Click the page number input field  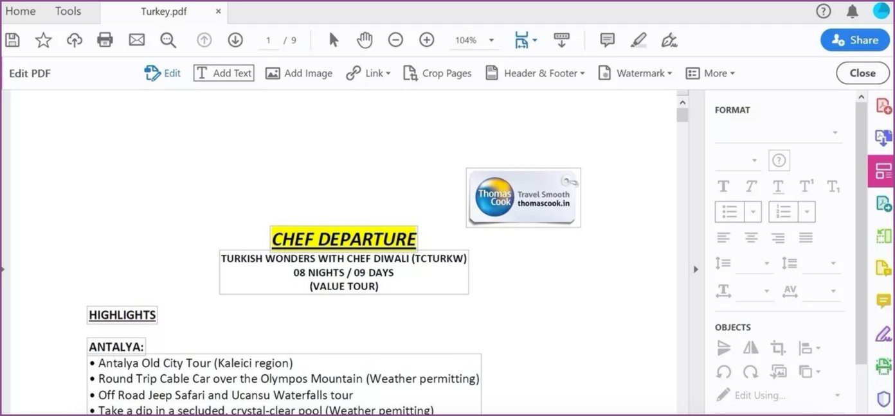(x=268, y=40)
